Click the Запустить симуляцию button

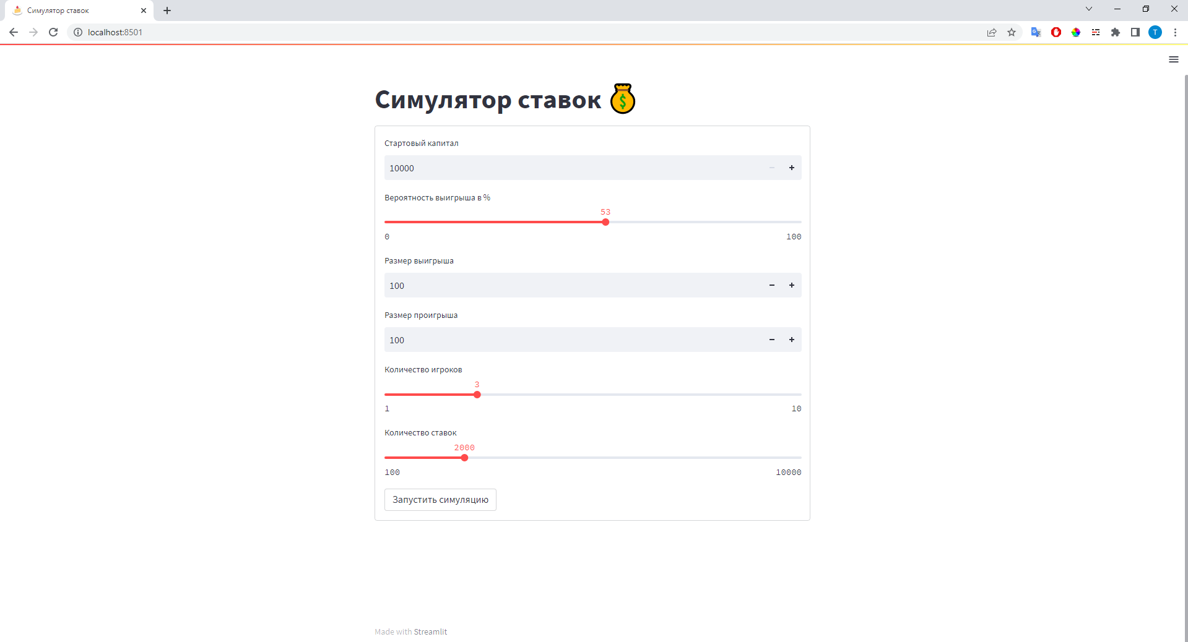[440, 499]
